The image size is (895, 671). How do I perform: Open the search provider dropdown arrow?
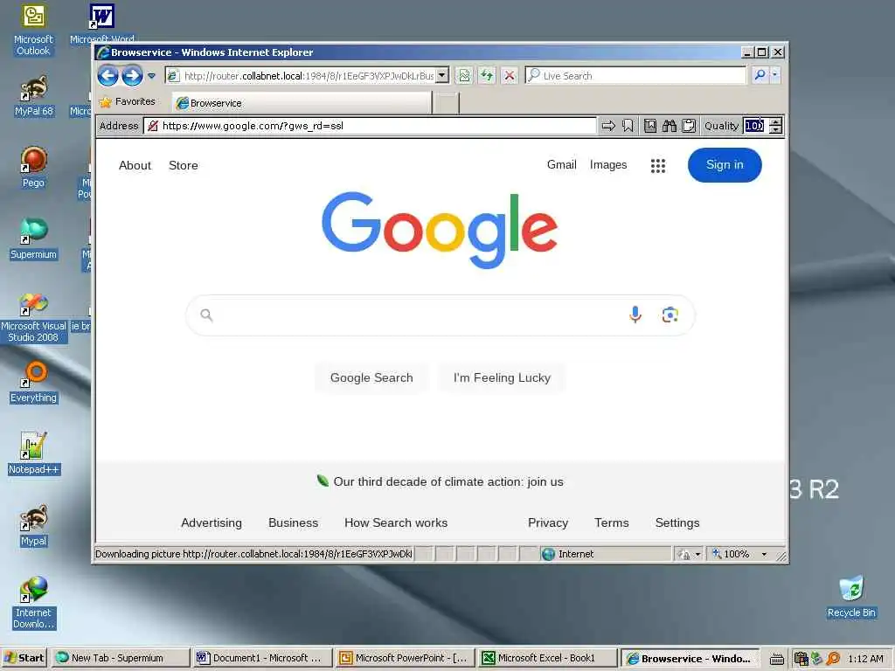pos(774,75)
